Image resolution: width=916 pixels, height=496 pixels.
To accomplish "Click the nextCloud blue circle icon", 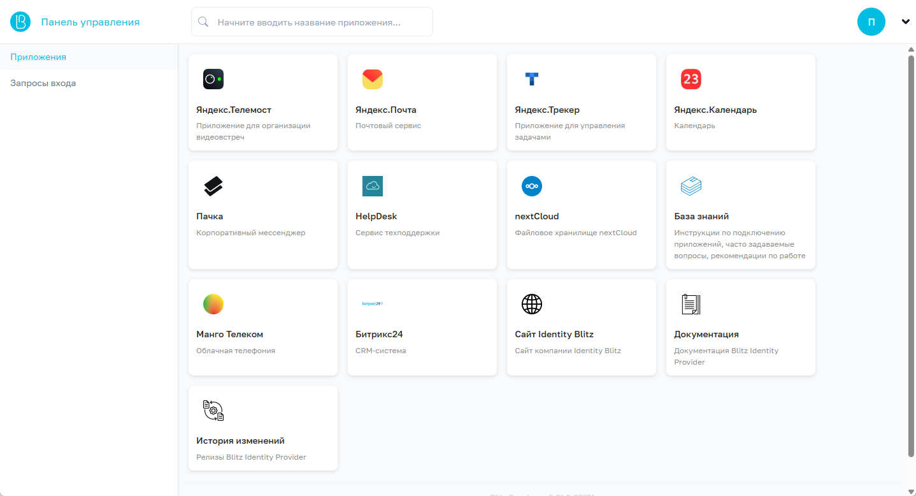I will coord(532,186).
